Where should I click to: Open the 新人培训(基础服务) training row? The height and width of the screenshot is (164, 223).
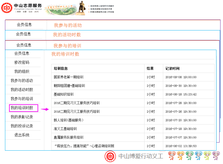point(69,120)
